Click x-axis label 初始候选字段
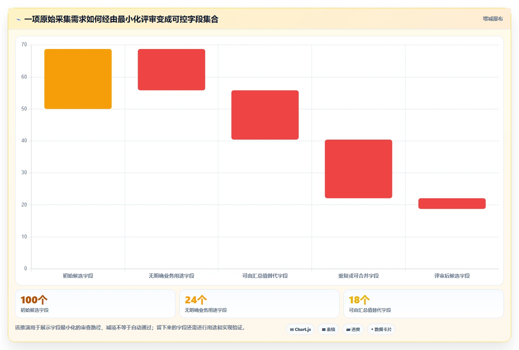The height and width of the screenshot is (350, 519). (x=78, y=276)
